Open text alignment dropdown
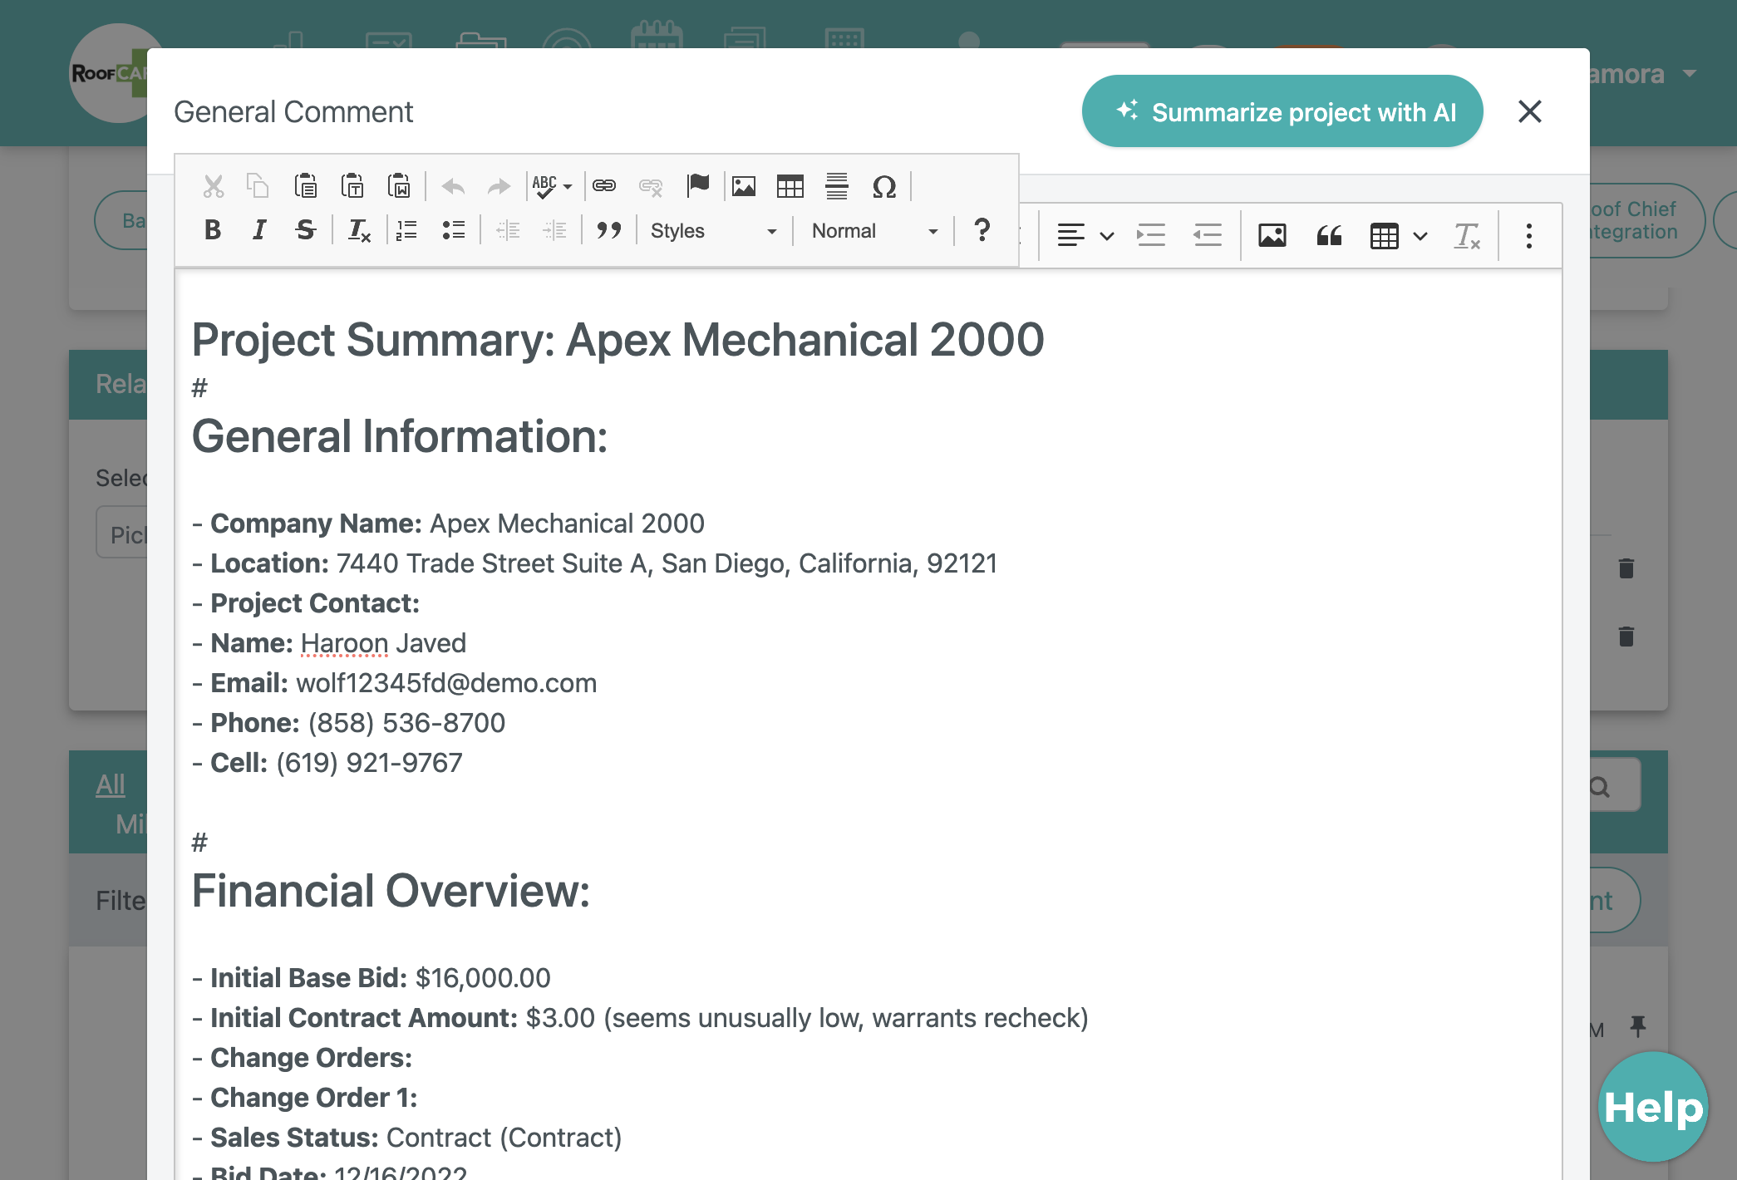This screenshot has width=1737, height=1180. click(x=1085, y=236)
